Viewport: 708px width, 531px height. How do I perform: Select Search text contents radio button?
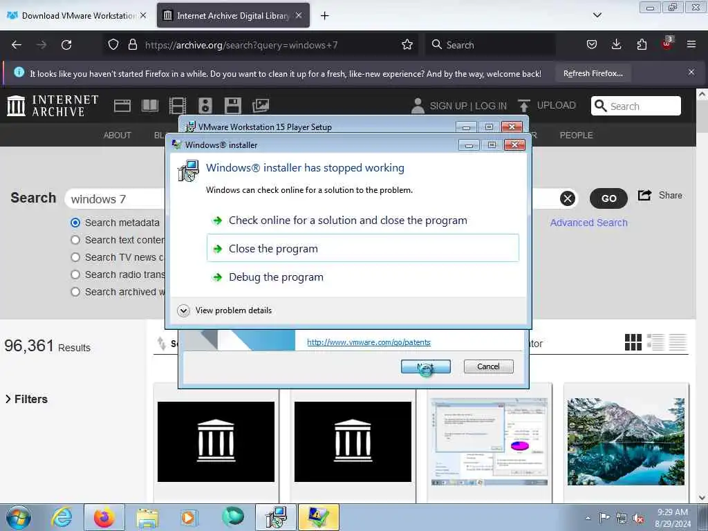(75, 240)
